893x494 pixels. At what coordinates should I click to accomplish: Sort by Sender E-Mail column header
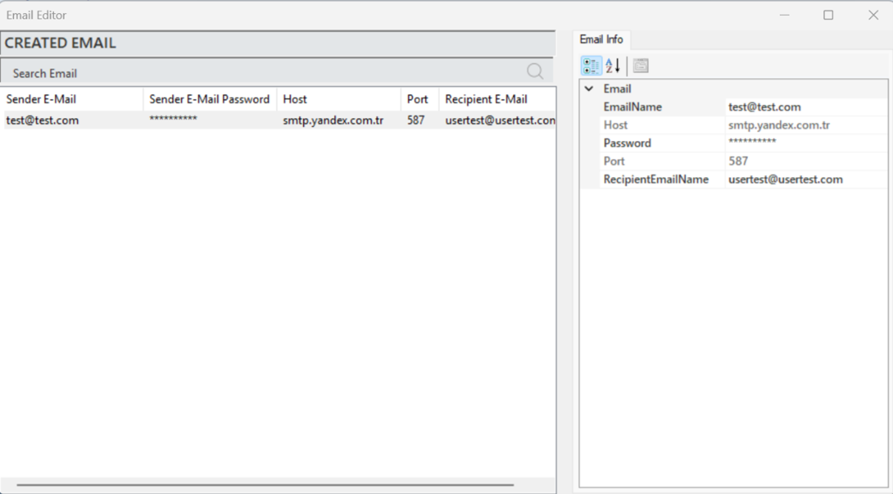click(72, 99)
